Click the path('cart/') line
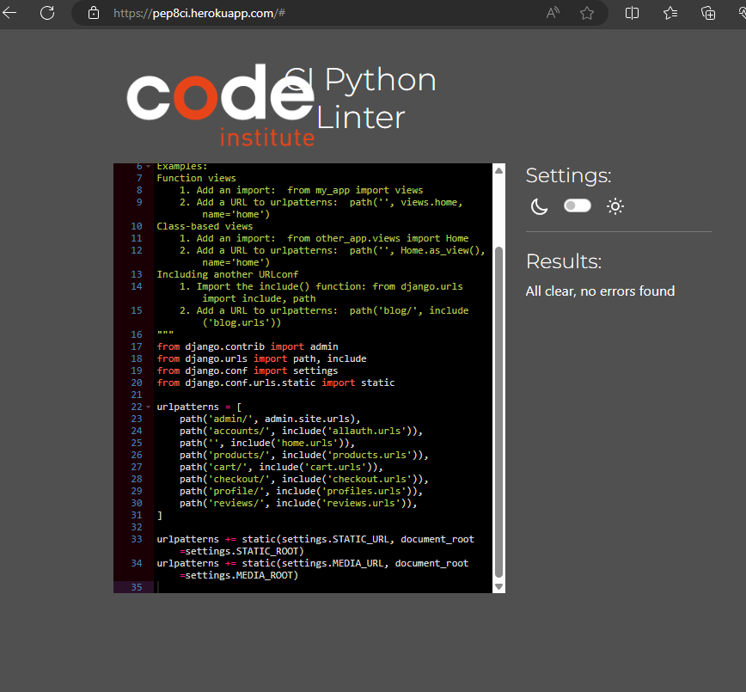Screen dimensions: 746x692 coord(281,467)
